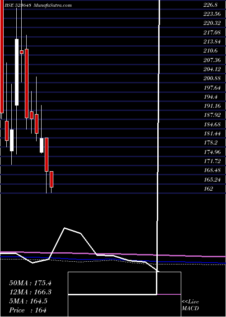Click the 204.12 price axis label
Screen dimensions: 226x317
click(x=212, y=69)
